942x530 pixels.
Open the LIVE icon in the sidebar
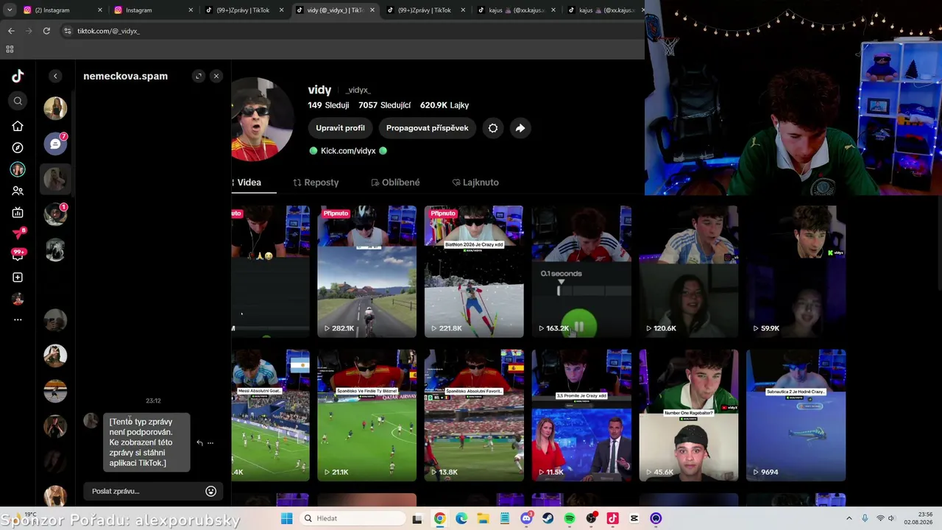18,213
